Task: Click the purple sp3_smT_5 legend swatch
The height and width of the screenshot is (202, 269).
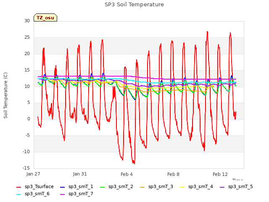Action: pyautogui.click(x=222, y=187)
